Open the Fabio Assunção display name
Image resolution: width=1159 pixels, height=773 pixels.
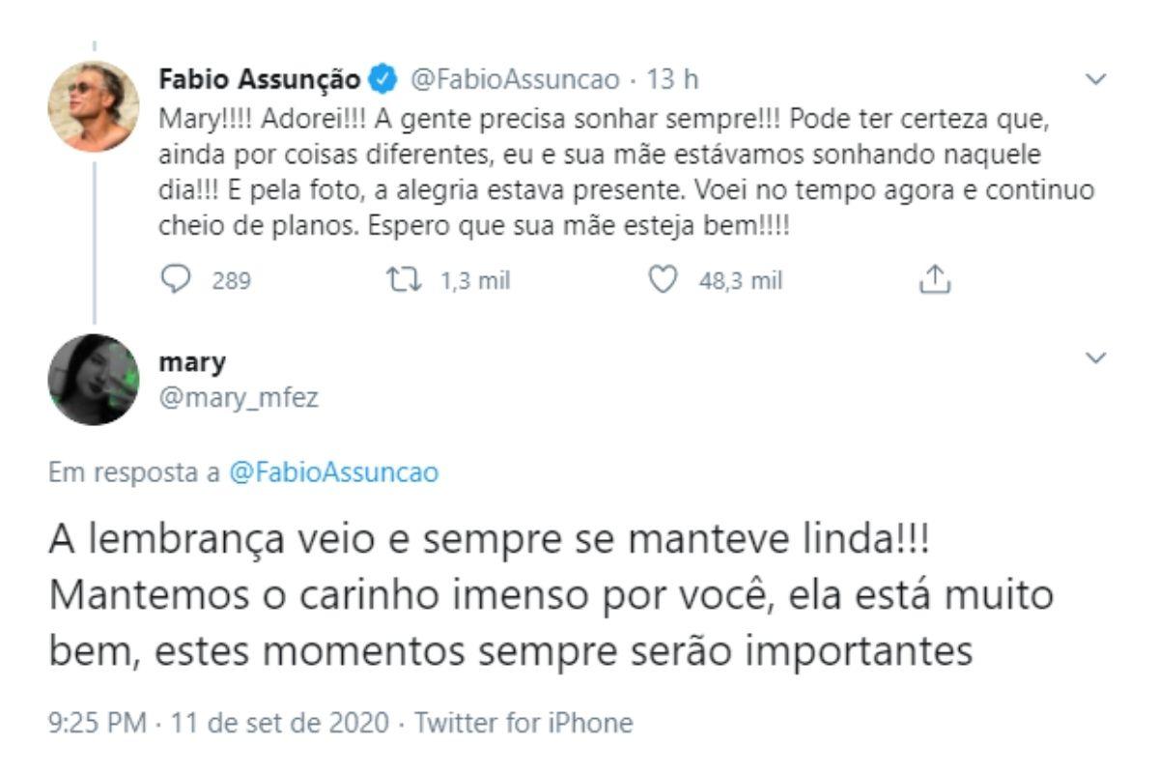point(259,80)
